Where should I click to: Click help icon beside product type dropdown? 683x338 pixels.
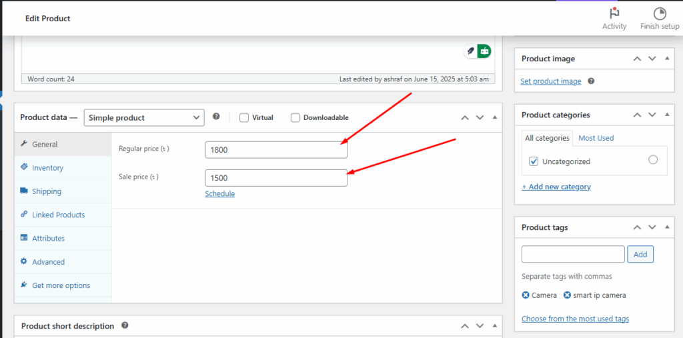216,117
